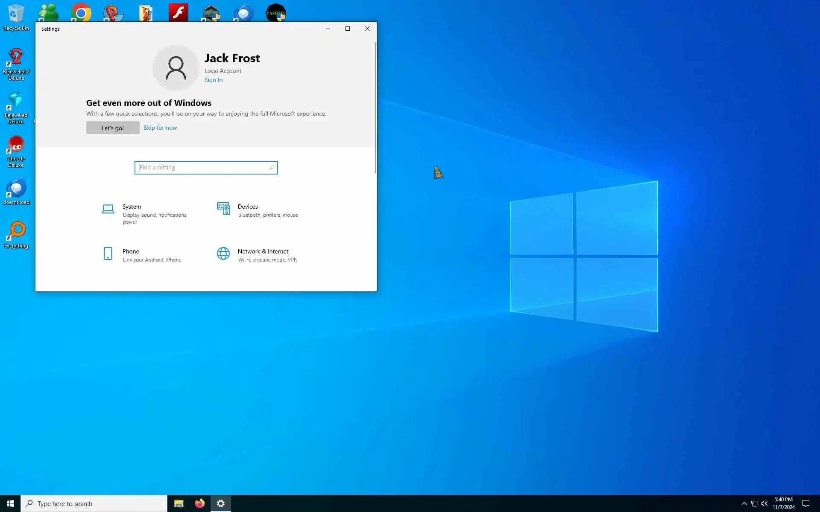This screenshot has height=512, width=820.
Task: Click the Skip for now link
Action: pyautogui.click(x=160, y=128)
